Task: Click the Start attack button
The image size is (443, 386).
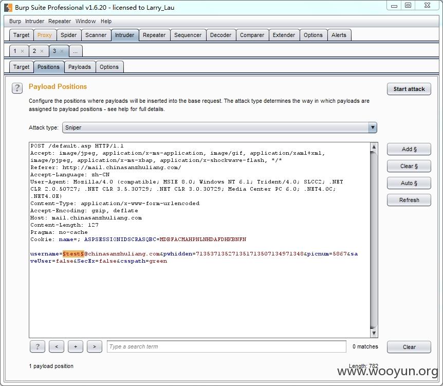Action: 409,89
